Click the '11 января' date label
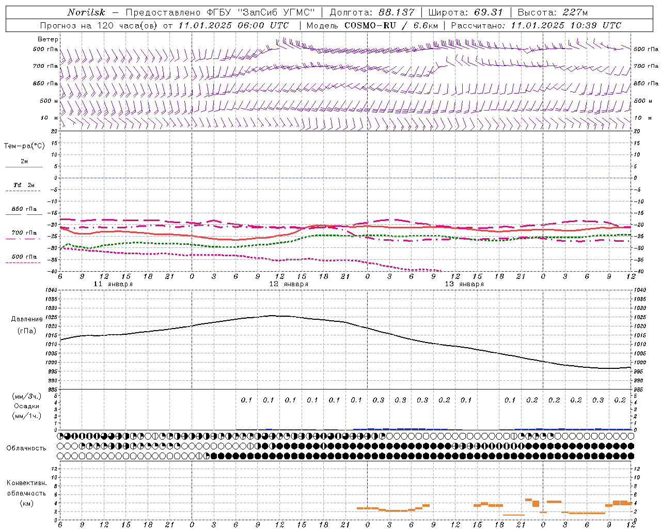The width and height of the screenshot is (661, 529). pos(113,284)
